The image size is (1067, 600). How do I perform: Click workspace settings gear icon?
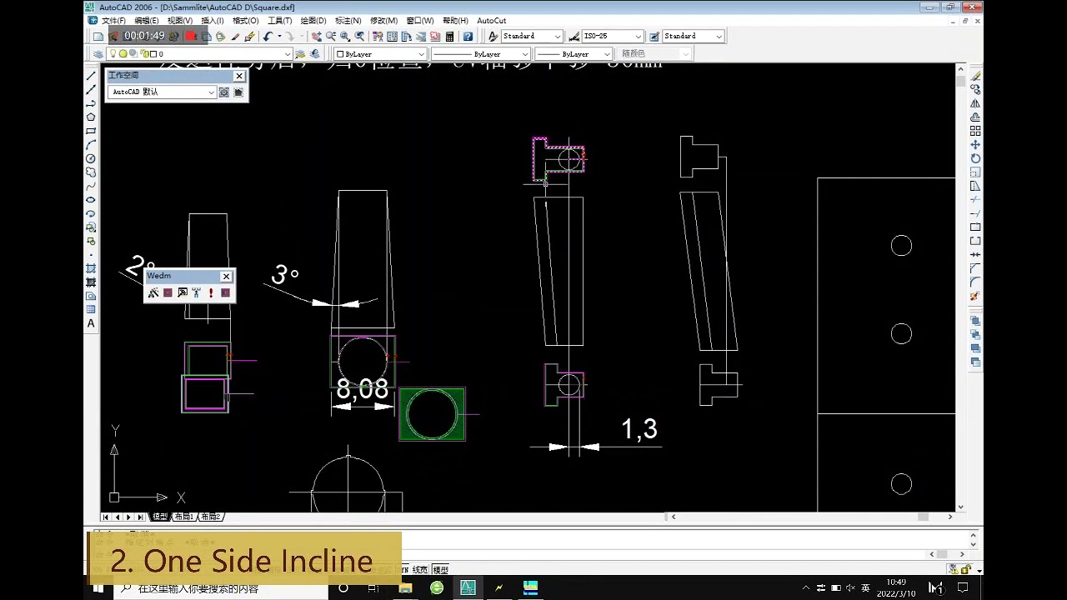(224, 92)
